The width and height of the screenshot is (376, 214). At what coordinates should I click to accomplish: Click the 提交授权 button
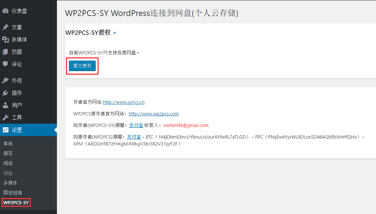coord(82,66)
